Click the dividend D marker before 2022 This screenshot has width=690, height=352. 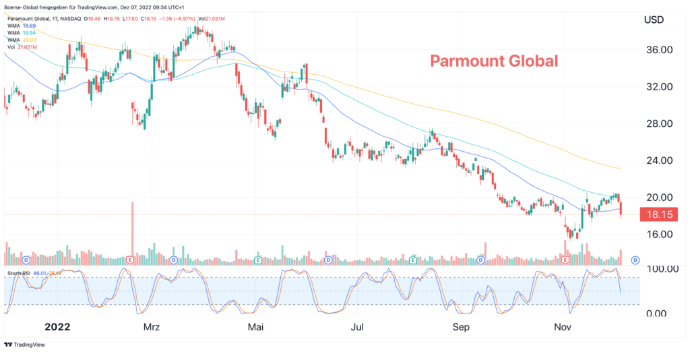[x=26, y=260]
